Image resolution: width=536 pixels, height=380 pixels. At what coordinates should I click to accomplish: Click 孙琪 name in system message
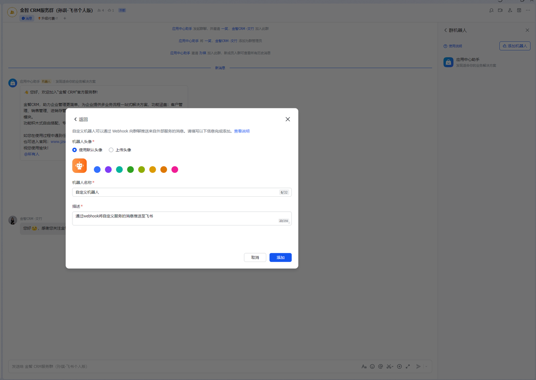coord(203,53)
